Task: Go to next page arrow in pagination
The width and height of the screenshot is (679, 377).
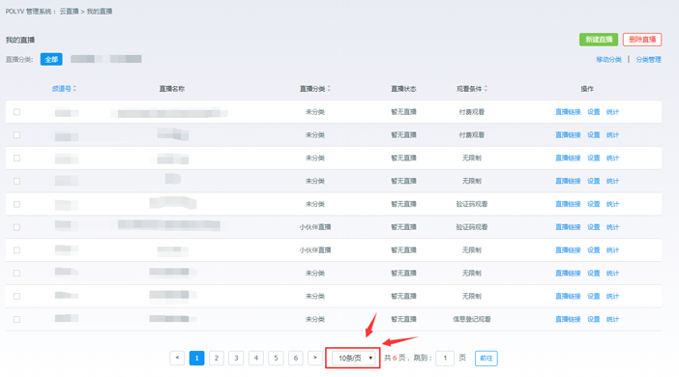Action: 315,358
